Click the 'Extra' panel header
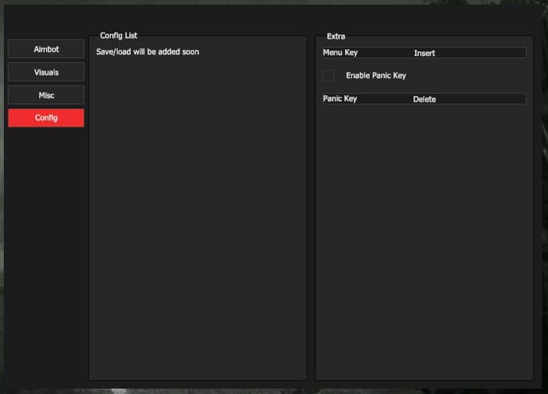Image resolution: width=548 pixels, height=394 pixels. (336, 36)
